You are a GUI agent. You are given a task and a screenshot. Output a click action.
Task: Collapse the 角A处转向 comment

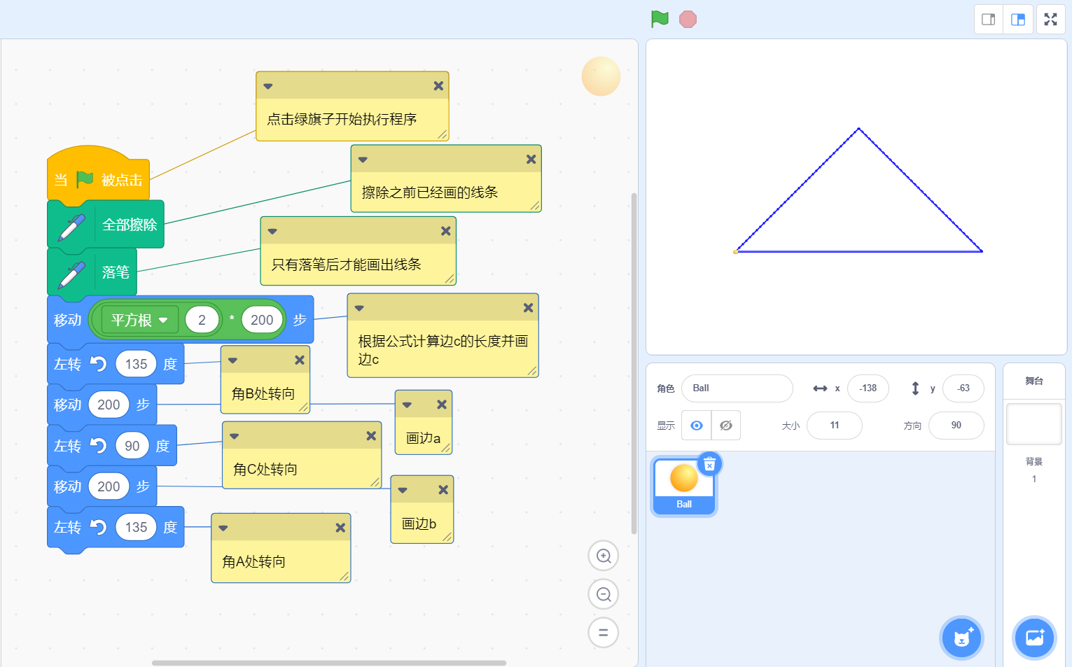pos(223,528)
